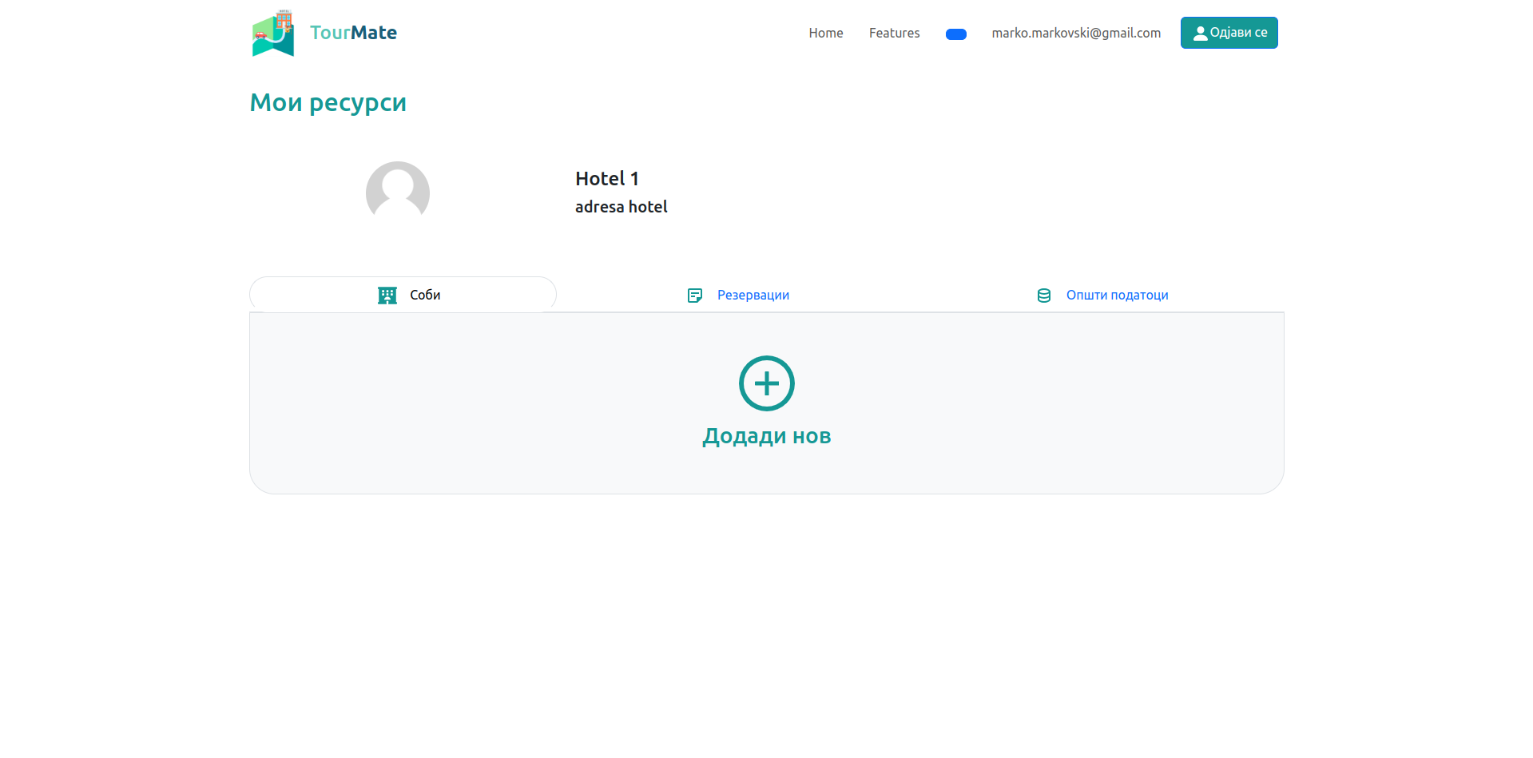Click the Додади нов label
1533x758 pixels.
[766, 436]
